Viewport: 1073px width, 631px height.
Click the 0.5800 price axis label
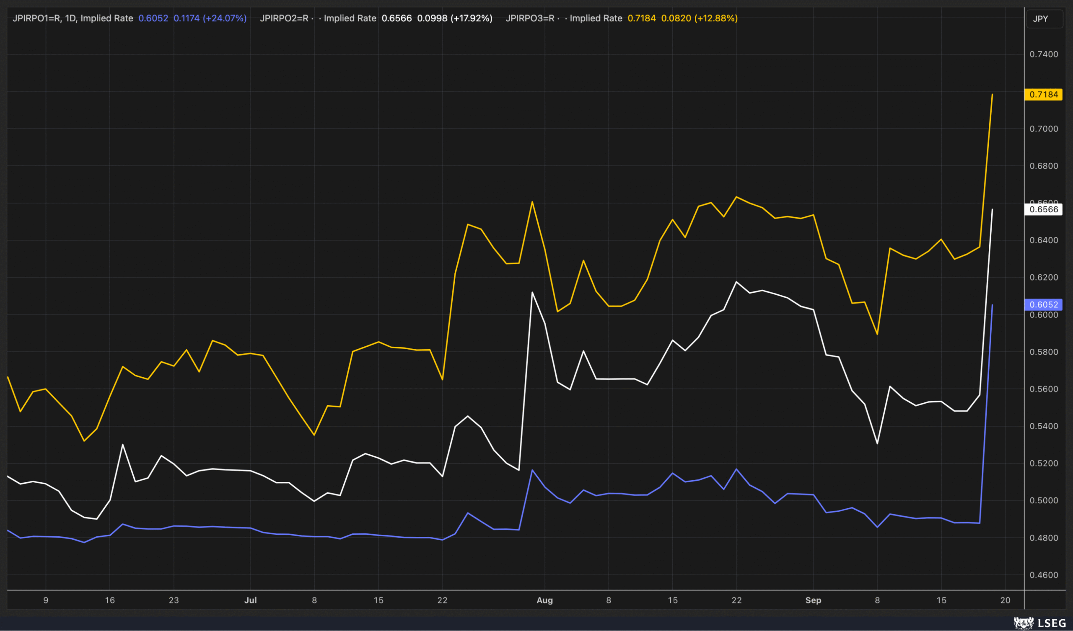click(x=1044, y=352)
